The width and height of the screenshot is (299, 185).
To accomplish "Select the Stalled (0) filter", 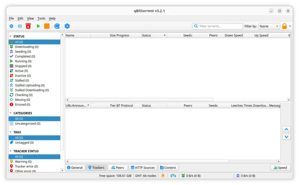I will 35,80.
